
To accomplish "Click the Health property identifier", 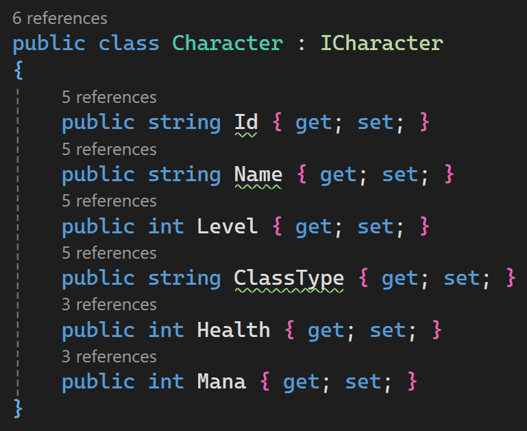I will (234, 329).
